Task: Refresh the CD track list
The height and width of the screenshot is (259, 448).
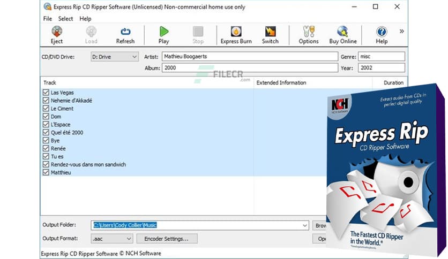Action: 125,35
